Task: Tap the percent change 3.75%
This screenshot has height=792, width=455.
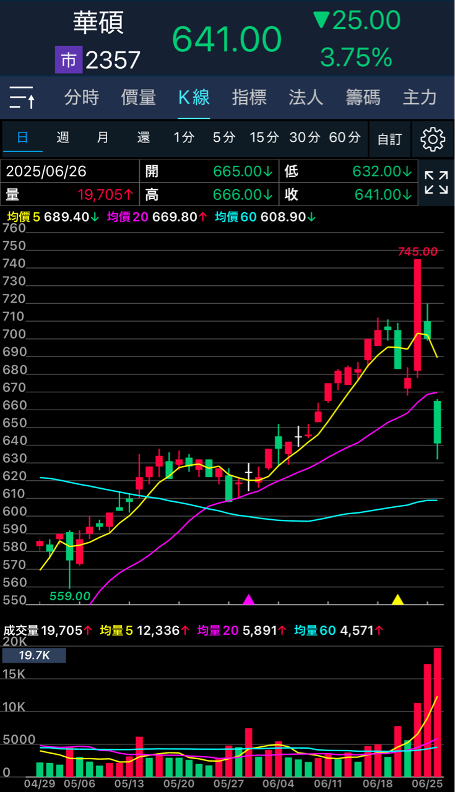Action: click(357, 58)
